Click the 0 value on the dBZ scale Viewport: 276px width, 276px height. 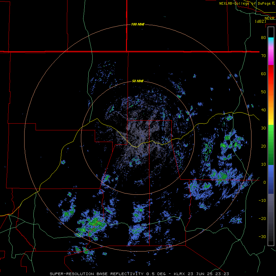(x=265, y=182)
